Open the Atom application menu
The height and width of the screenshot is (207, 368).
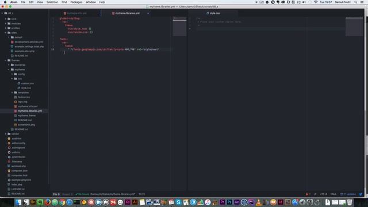point(14,2)
